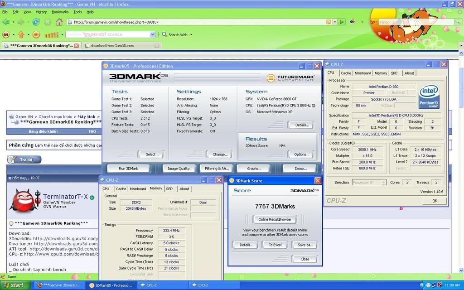The height and width of the screenshot is (290, 464).
Task: Click the search magnifier in Yahoo box
Action: [458, 22]
